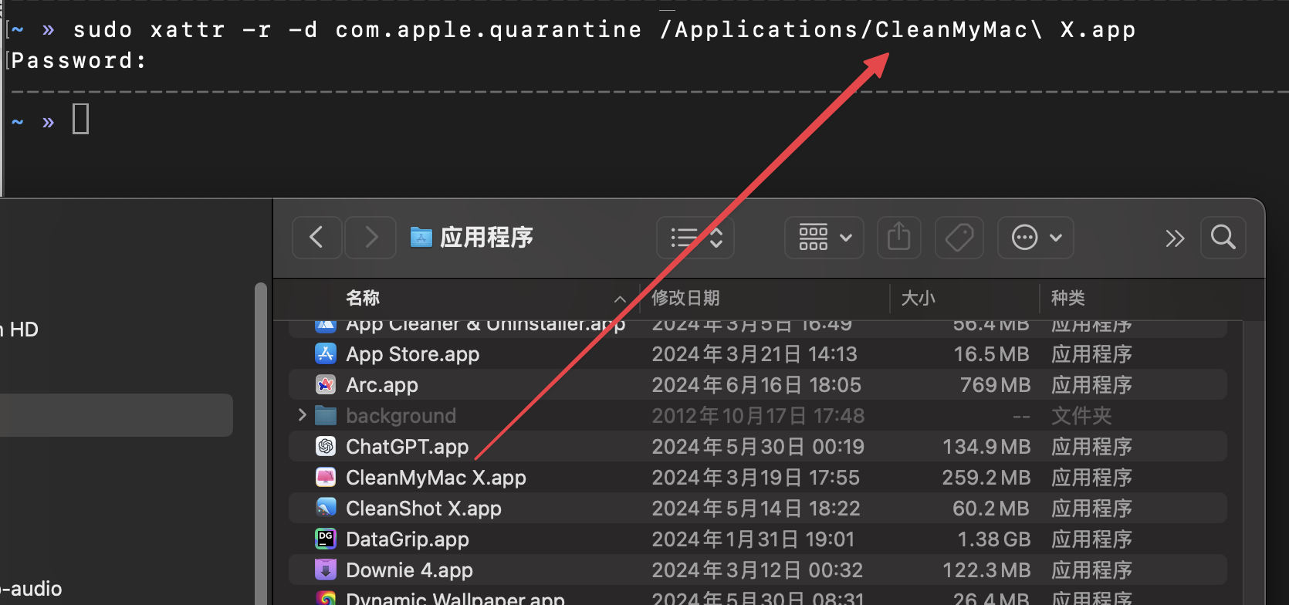Select Arc.app icon
This screenshot has height=605, width=1289.
pyautogui.click(x=326, y=384)
